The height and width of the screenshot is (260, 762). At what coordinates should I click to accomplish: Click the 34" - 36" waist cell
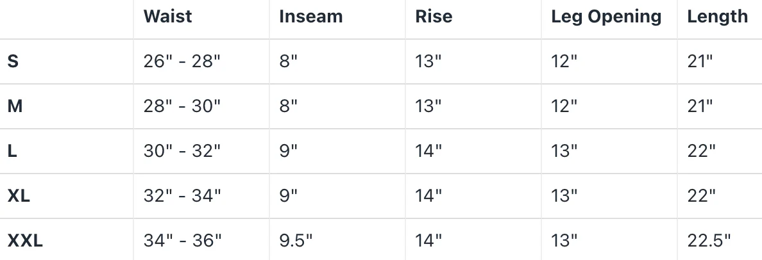182,241
